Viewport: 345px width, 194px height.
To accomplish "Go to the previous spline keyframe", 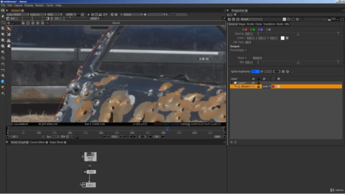I will point(274,72).
